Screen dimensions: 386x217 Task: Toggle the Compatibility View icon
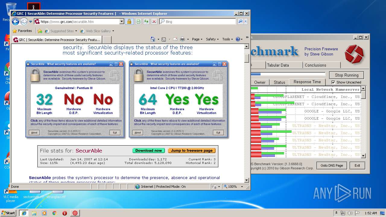pos(138,21)
